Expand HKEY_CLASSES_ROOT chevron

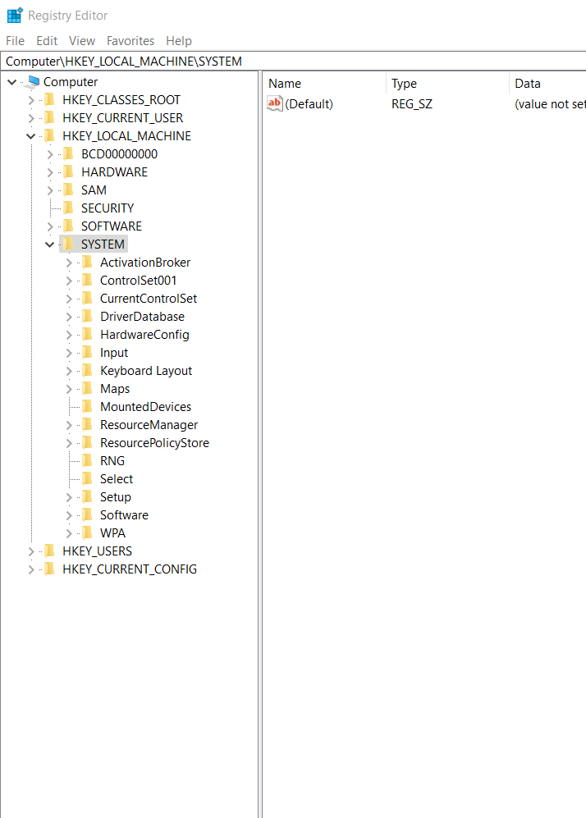click(x=31, y=100)
